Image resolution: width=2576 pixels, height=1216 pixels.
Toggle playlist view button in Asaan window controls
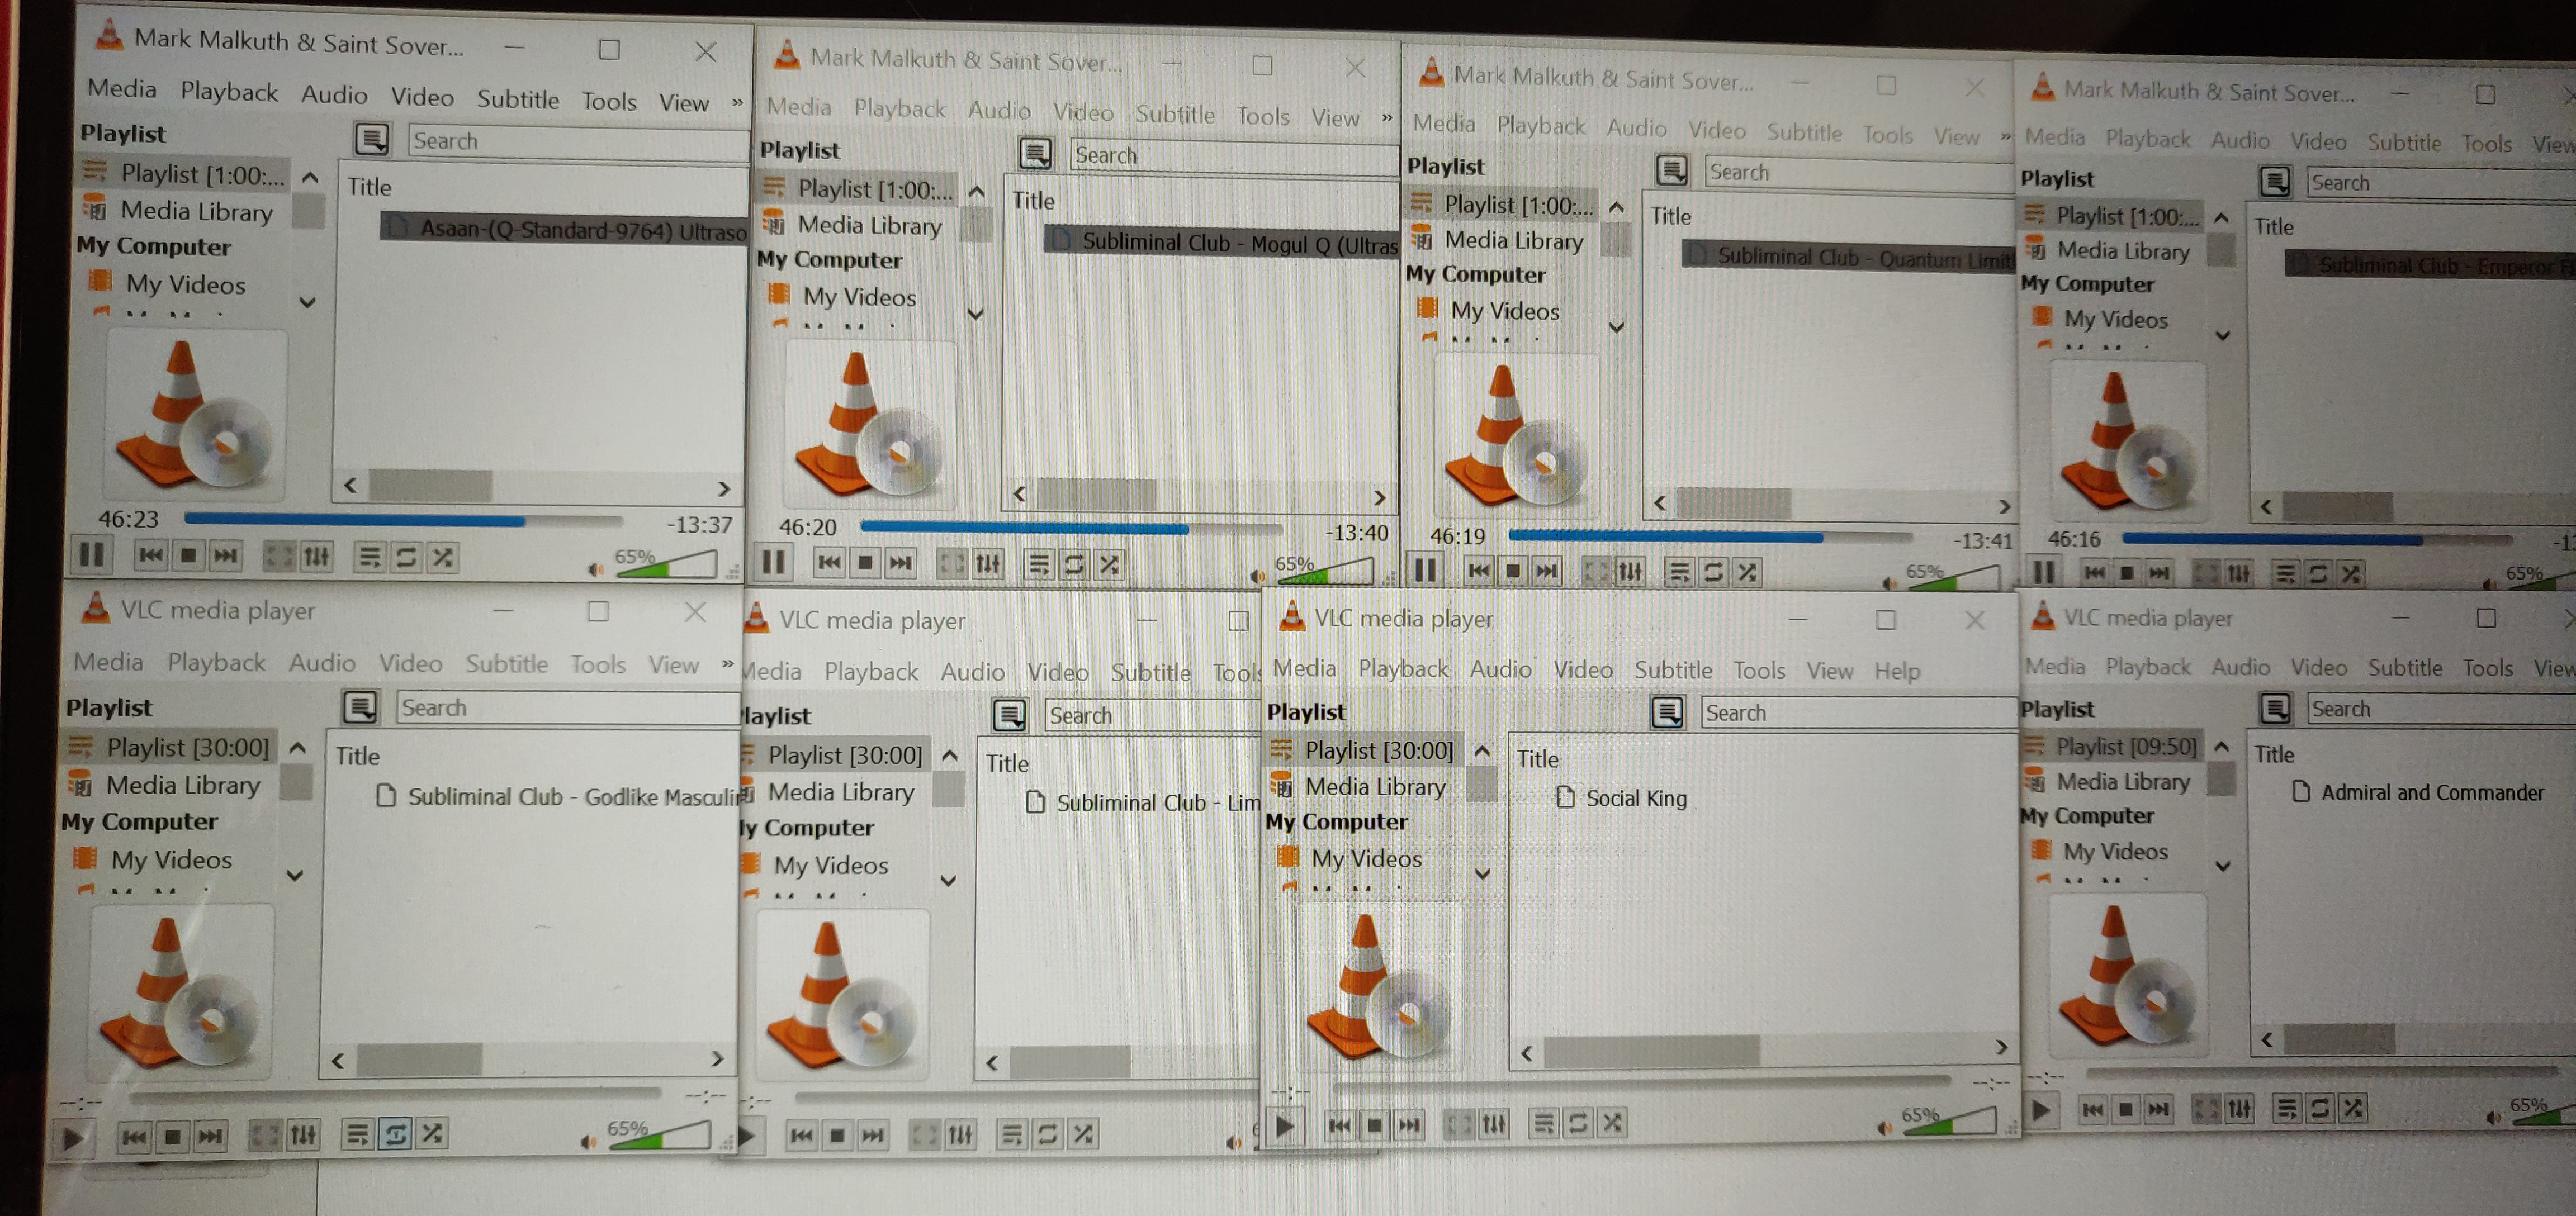pos(369,557)
